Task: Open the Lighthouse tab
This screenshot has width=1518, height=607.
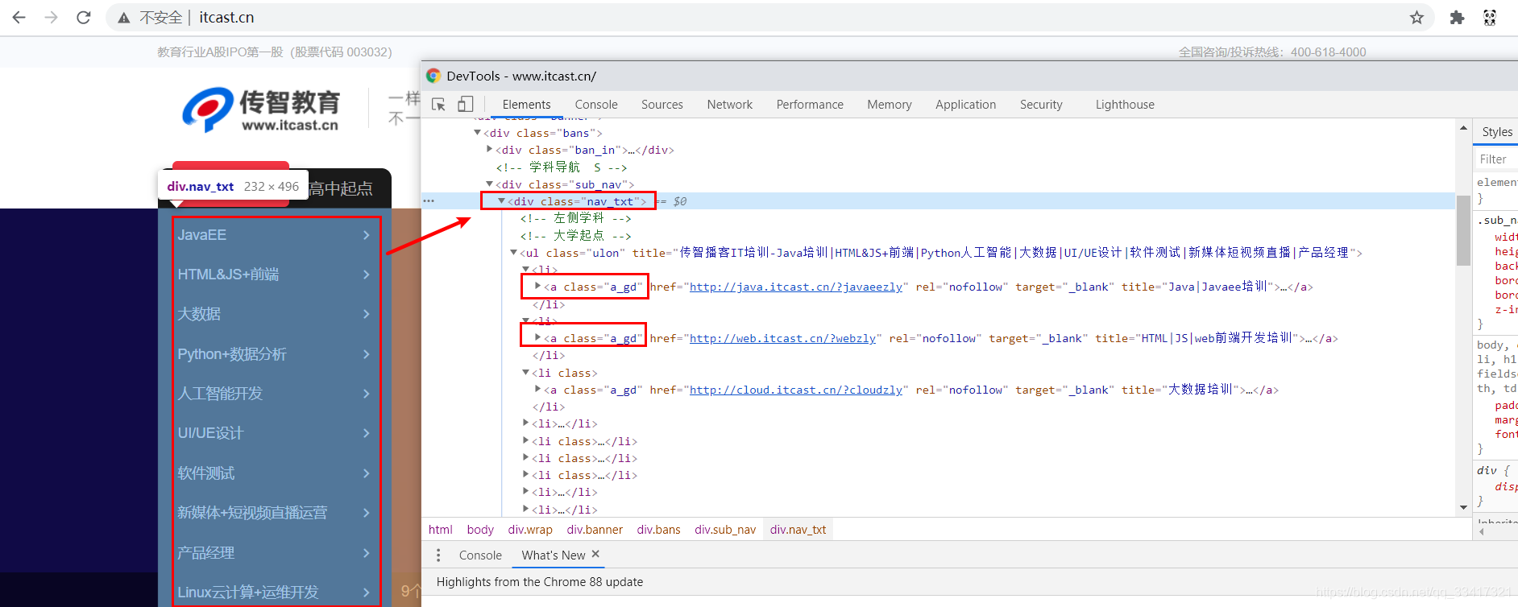Action: pyautogui.click(x=1125, y=105)
